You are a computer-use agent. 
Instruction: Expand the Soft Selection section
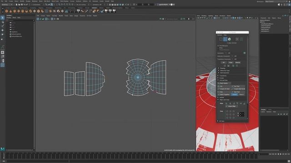218,73
